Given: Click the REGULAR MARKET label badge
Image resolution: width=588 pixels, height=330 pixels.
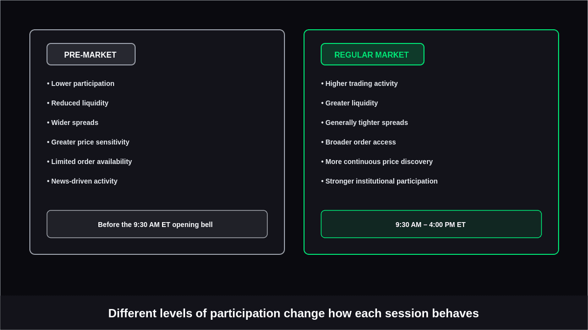Looking at the screenshot, I should pyautogui.click(x=373, y=54).
